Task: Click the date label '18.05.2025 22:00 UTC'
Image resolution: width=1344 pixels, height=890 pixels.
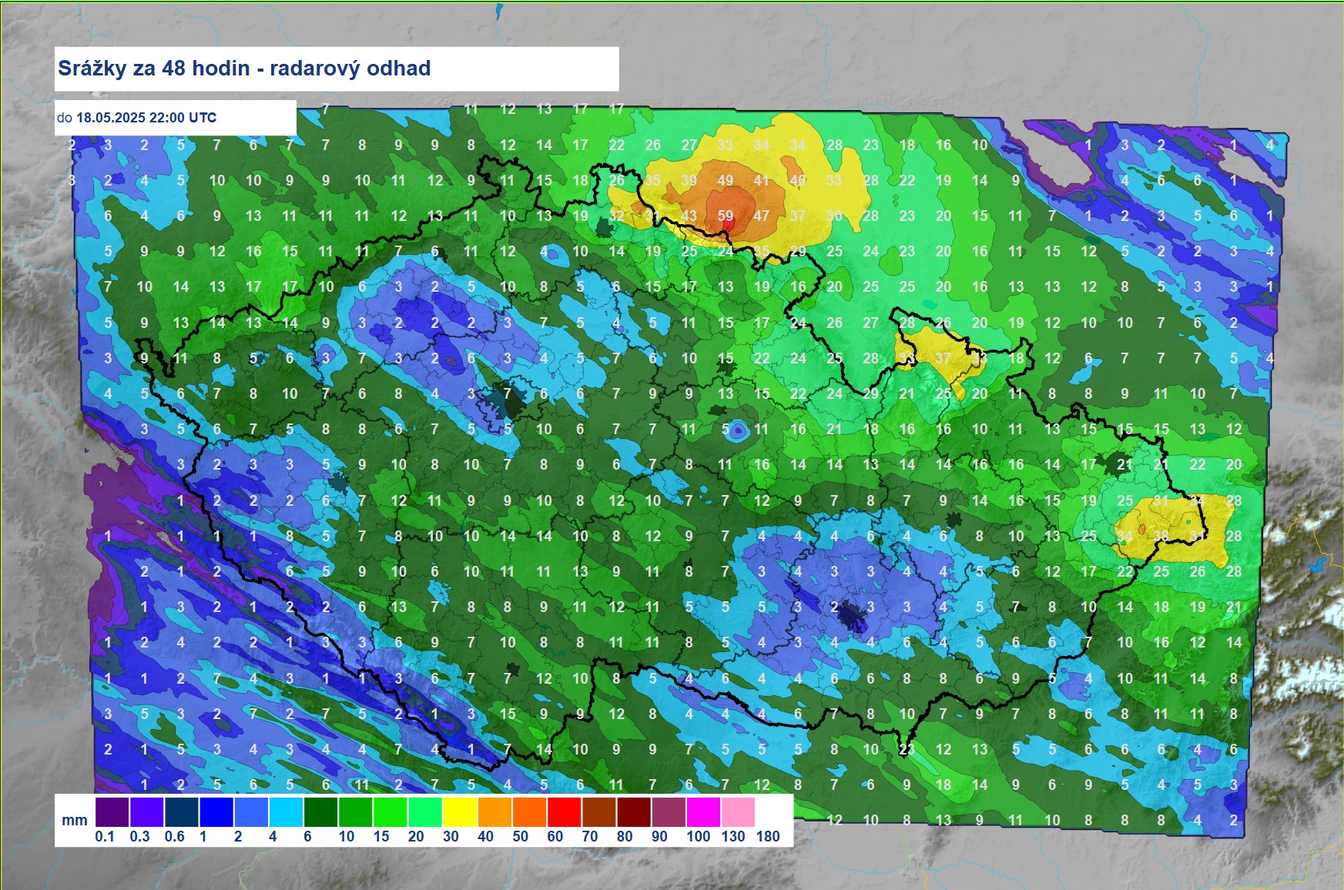Action: pyautogui.click(x=146, y=118)
